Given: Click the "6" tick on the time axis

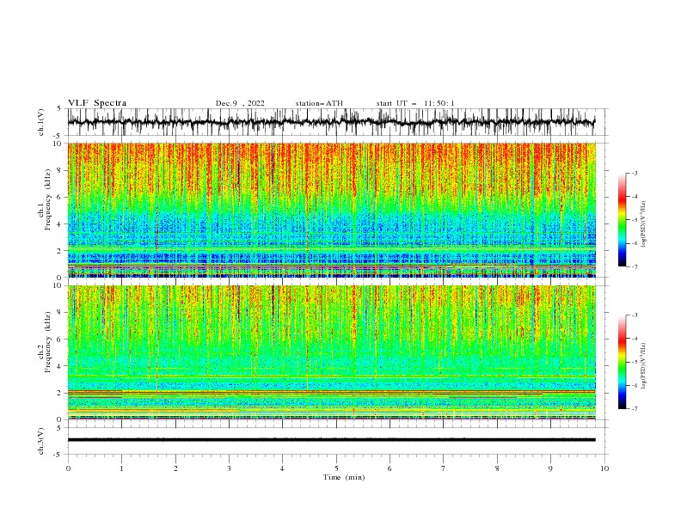Looking at the screenshot, I should coord(390,468).
